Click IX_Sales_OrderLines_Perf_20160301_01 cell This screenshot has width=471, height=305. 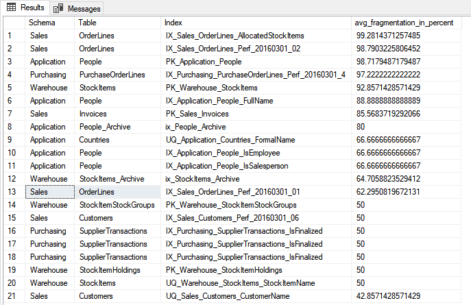pos(256,192)
